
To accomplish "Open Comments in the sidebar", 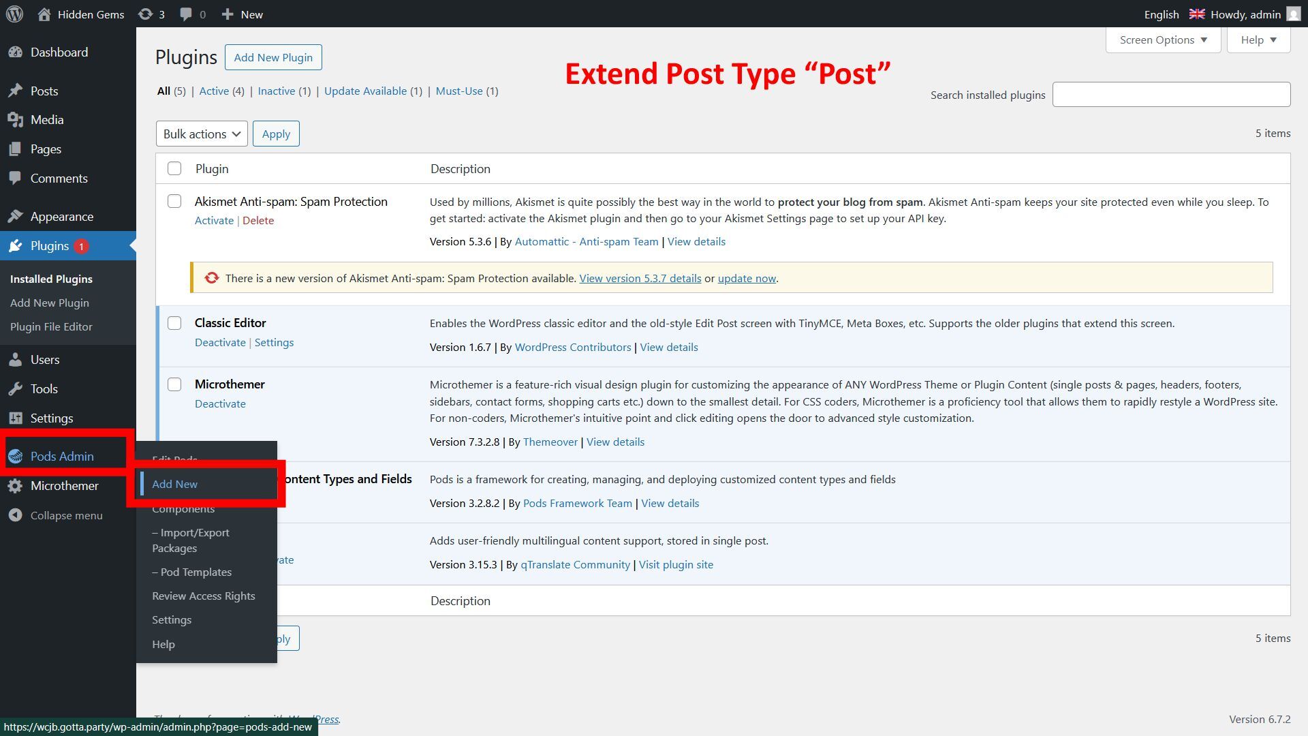I will click(59, 178).
